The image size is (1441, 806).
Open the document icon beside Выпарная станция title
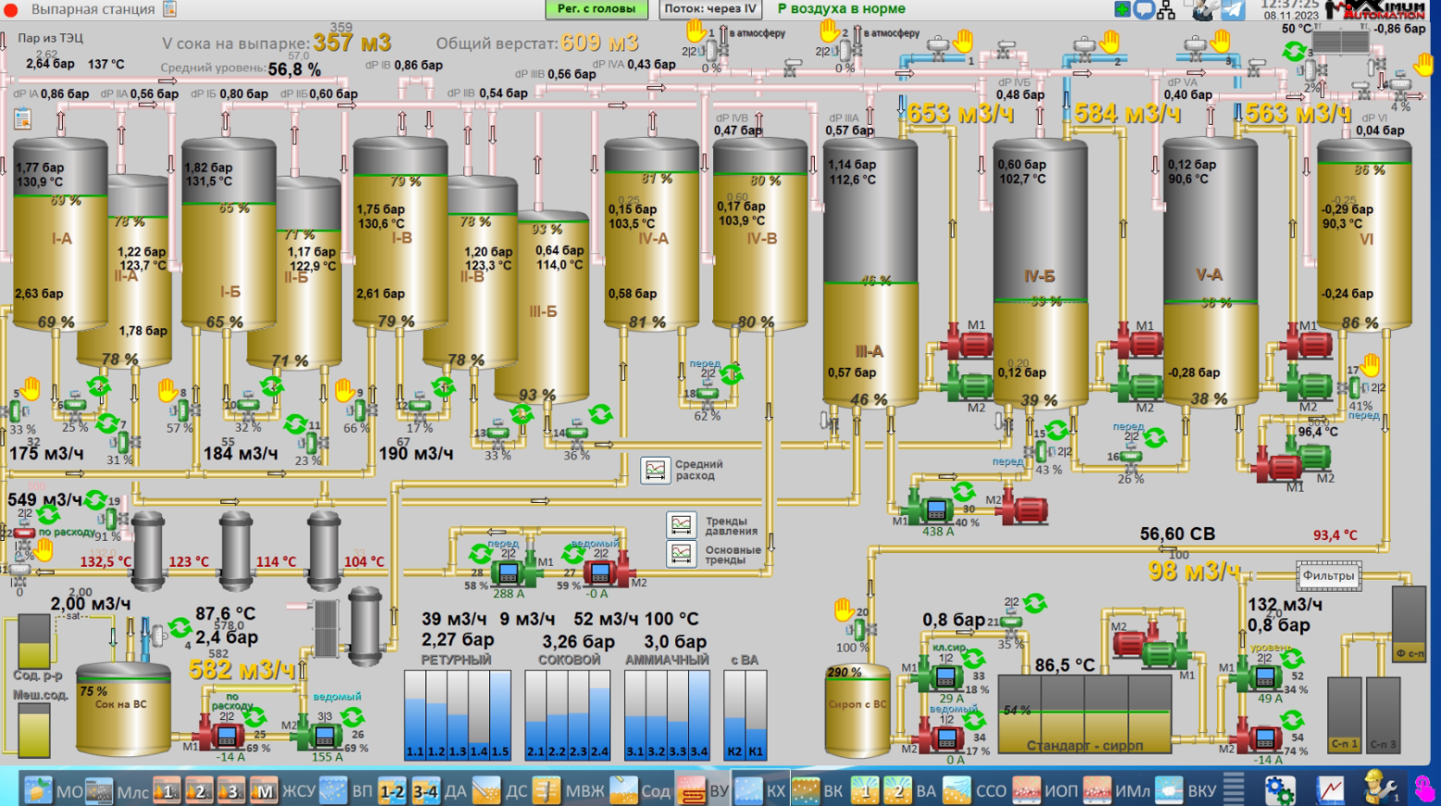169,9
